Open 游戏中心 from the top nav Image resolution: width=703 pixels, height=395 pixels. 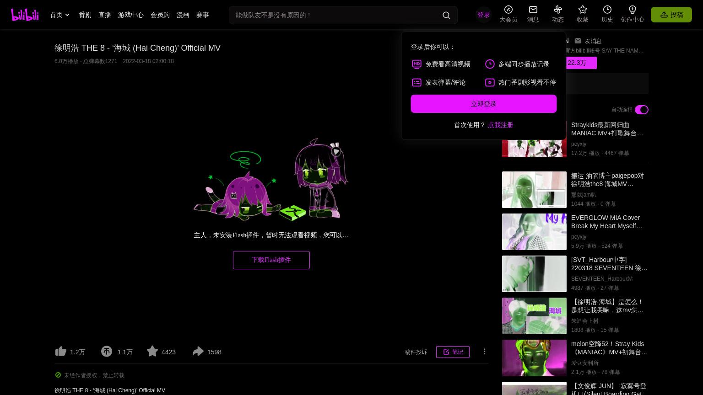[x=131, y=15]
